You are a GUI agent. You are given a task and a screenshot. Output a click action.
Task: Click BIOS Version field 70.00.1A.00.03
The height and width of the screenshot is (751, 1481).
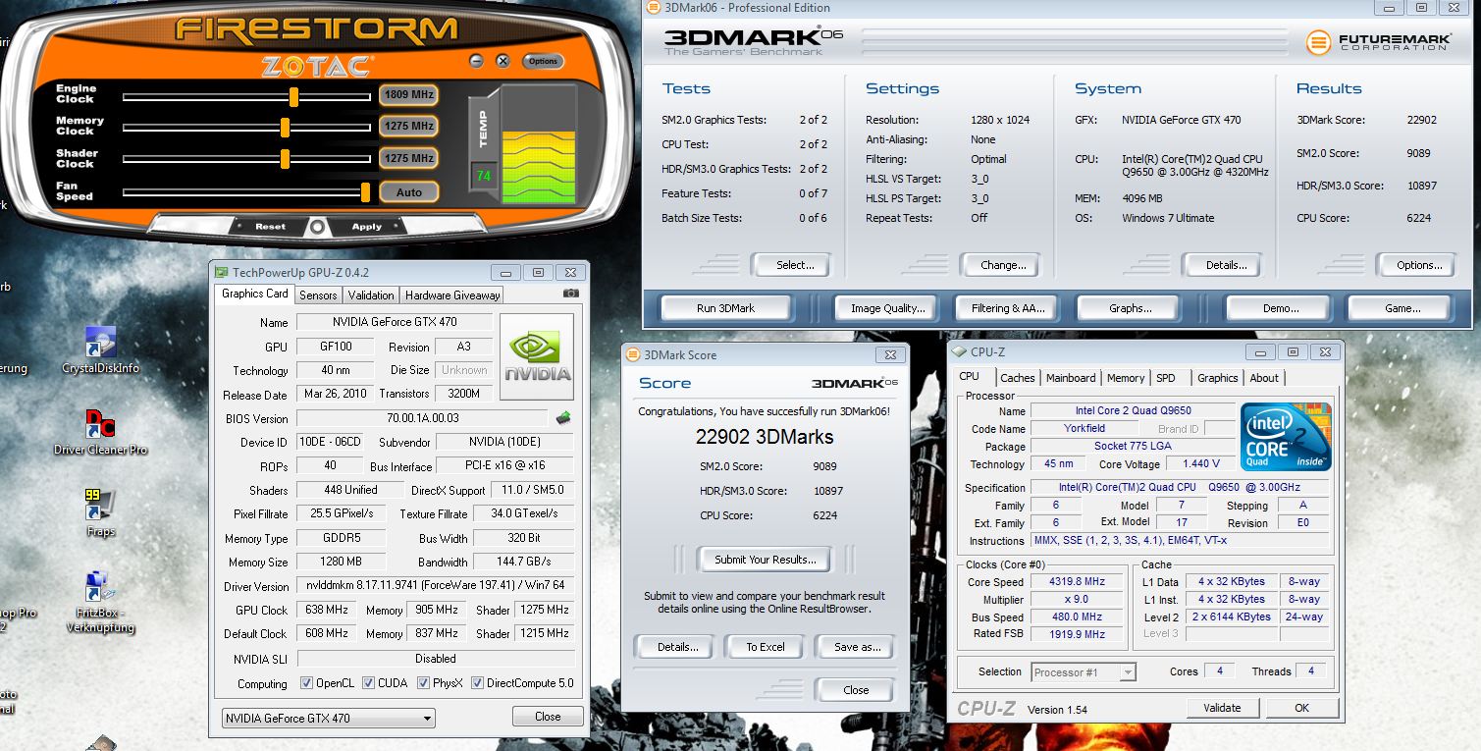coord(423,419)
